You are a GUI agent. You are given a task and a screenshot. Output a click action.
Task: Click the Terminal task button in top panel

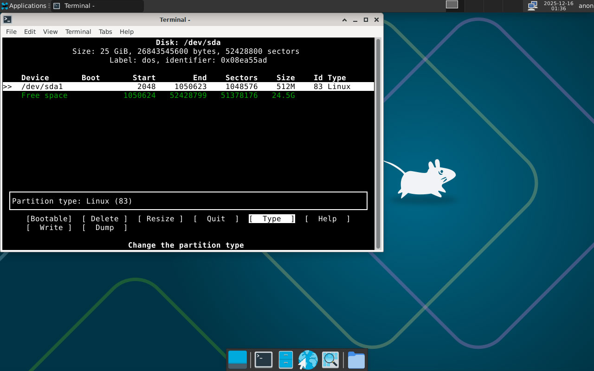point(97,6)
